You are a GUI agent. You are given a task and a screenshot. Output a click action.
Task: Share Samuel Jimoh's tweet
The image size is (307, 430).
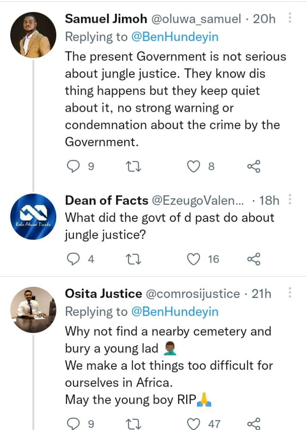(x=254, y=166)
